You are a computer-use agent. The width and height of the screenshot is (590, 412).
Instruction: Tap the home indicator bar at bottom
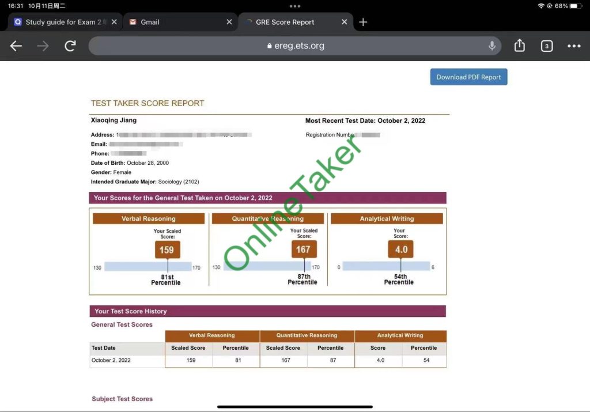(x=295, y=407)
